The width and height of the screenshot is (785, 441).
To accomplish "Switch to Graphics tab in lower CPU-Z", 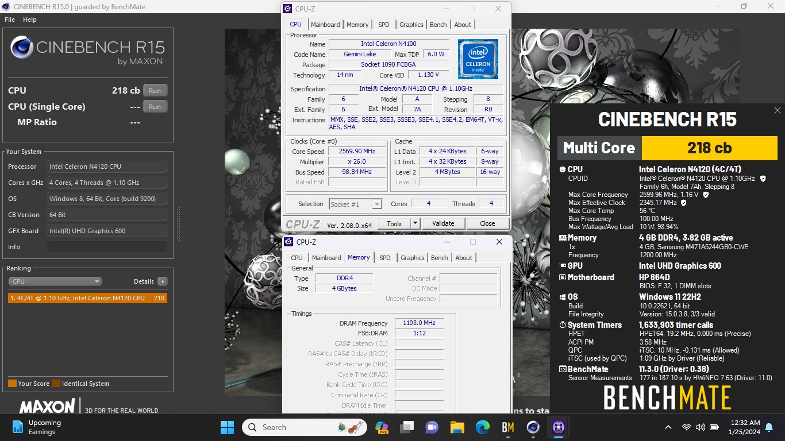I will 413,258.
